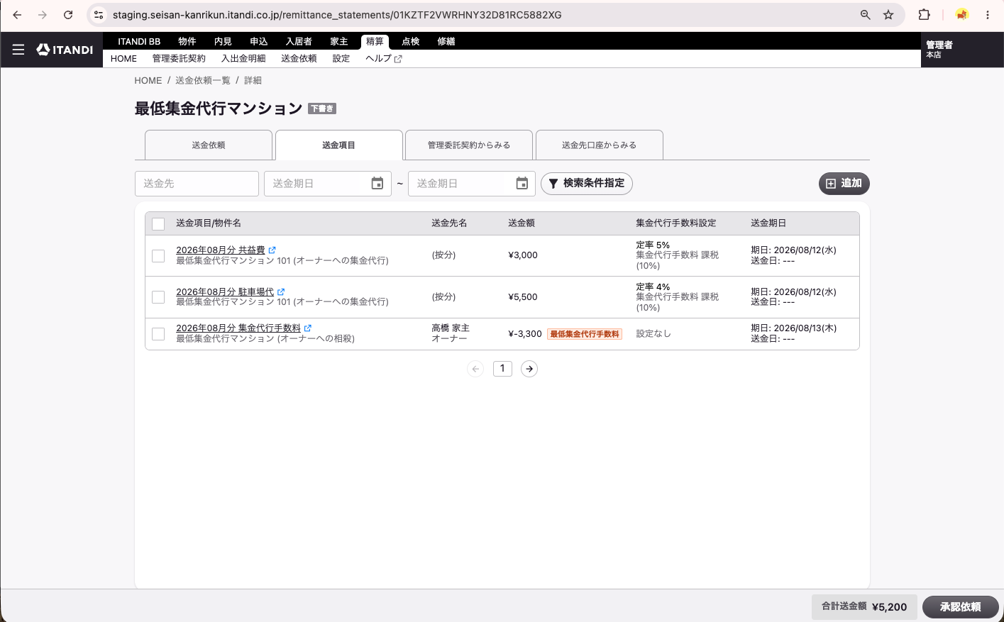This screenshot has width=1004, height=622.
Task: Open ITANDI BB in top navigation
Action: 139,41
